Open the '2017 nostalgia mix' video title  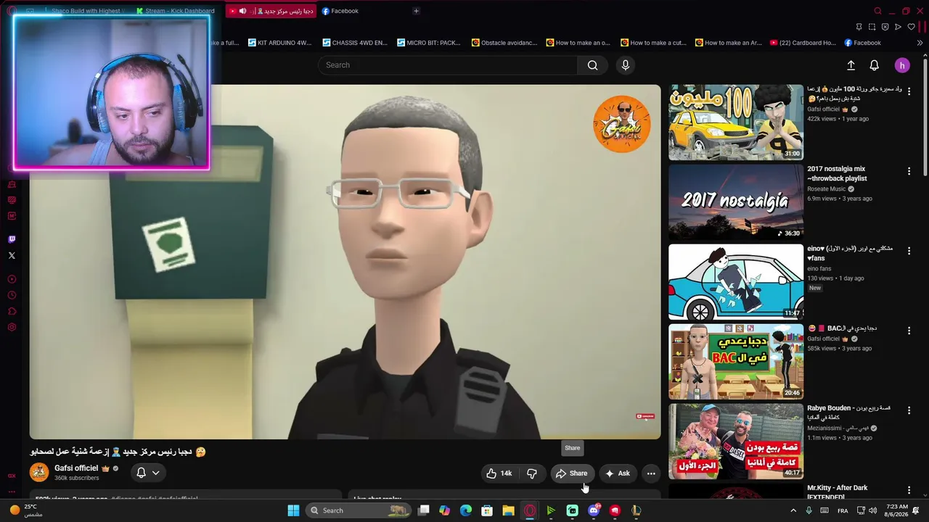click(x=837, y=173)
